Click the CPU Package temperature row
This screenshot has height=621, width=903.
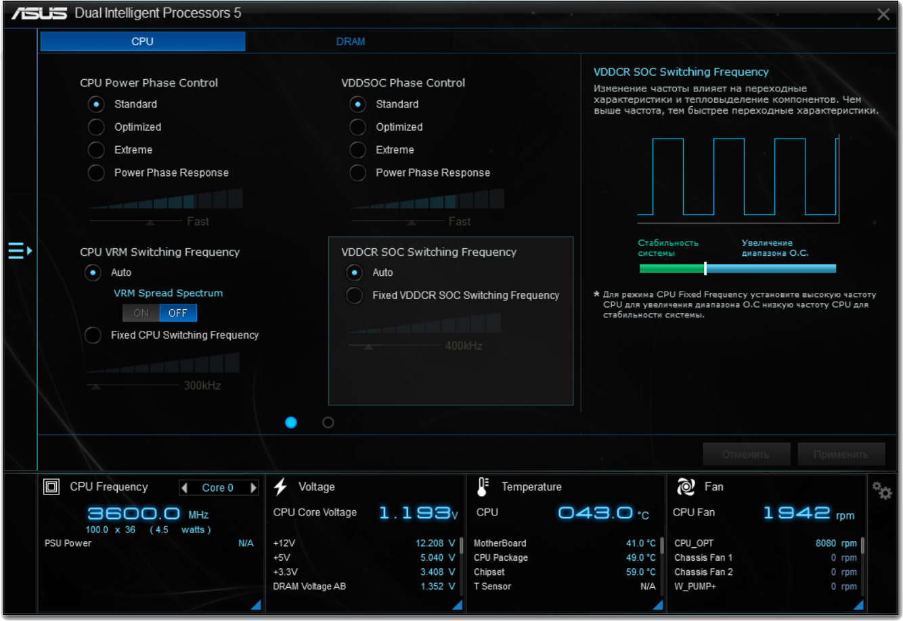coord(565,557)
